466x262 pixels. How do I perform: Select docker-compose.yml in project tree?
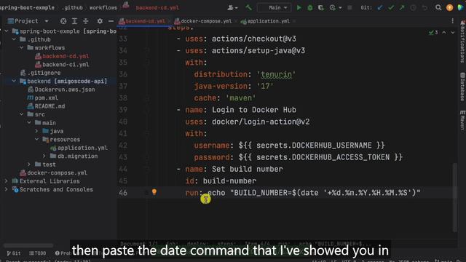tap(57, 172)
